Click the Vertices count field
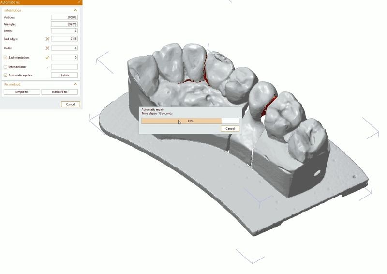This screenshot has width=387, height=274. click(x=64, y=17)
